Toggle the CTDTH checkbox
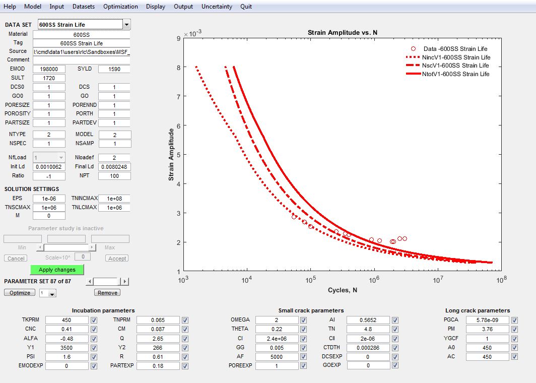This screenshot has width=536, height=383. (x=394, y=348)
